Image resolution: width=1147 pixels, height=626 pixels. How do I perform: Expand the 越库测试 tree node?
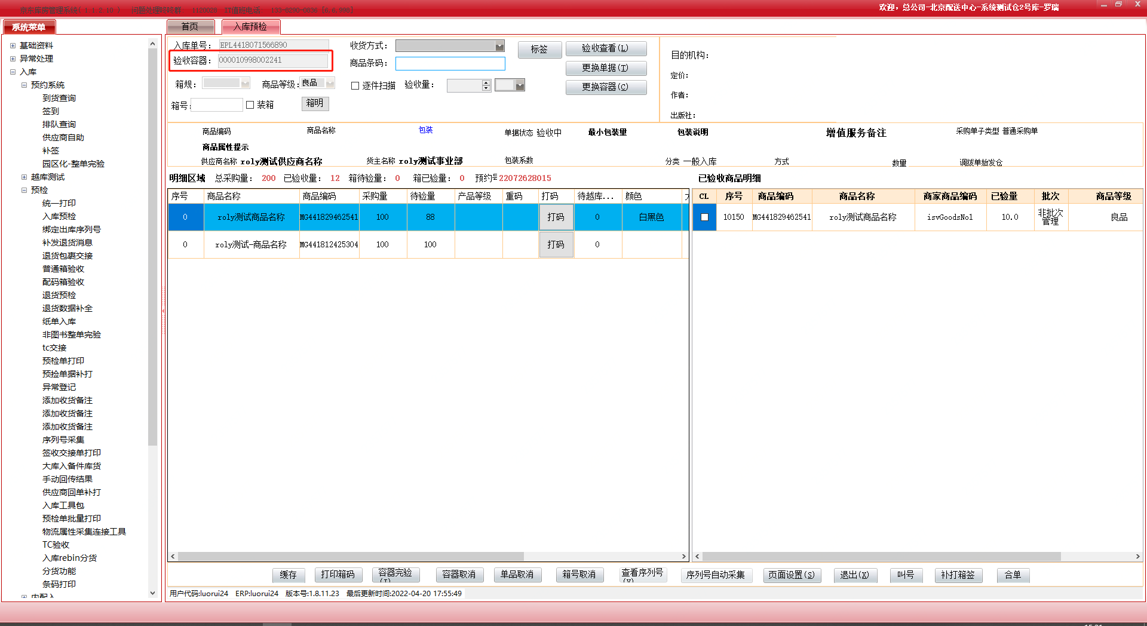click(24, 177)
